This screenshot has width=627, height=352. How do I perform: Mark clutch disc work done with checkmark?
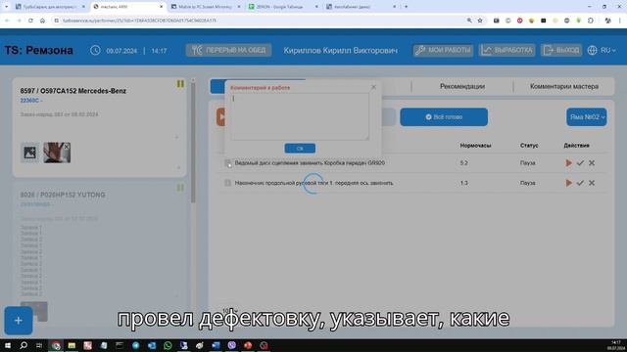(x=580, y=163)
